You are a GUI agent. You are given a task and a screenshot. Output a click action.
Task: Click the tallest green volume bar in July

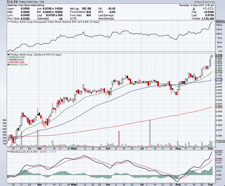(150, 133)
